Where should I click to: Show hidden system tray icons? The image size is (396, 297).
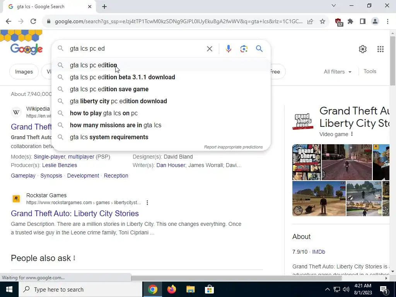[x=327, y=289]
